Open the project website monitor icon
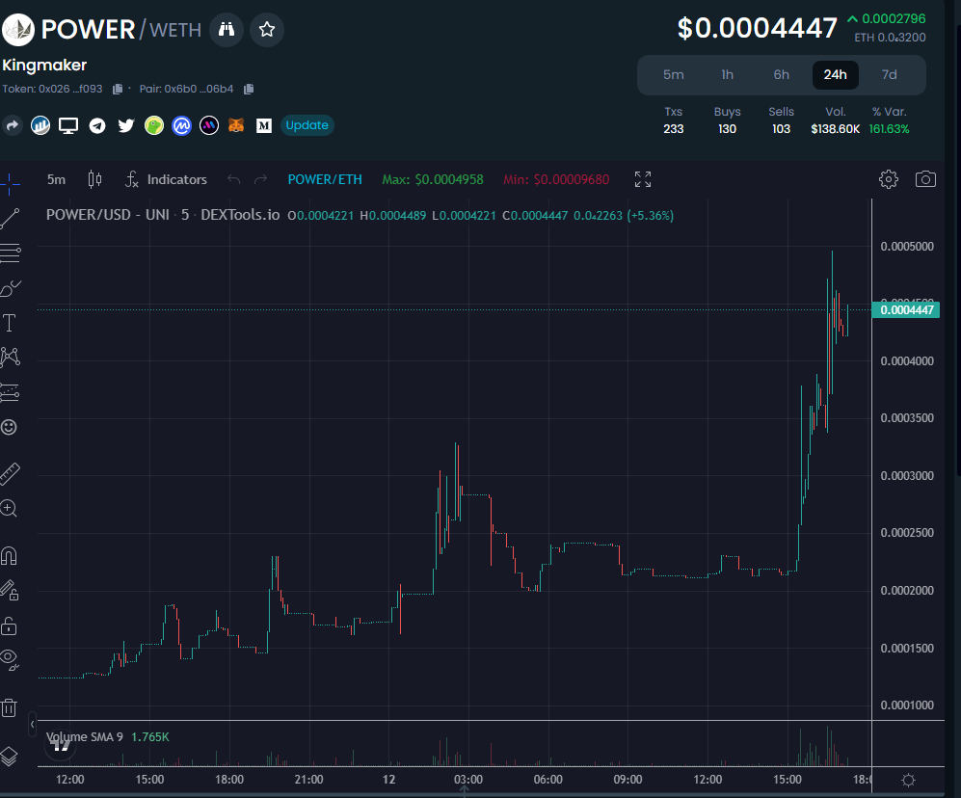 coord(68,125)
